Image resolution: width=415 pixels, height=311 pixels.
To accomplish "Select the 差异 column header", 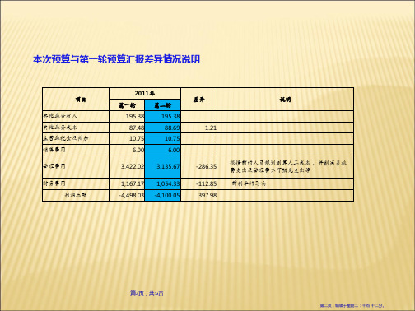I will pos(198,100).
